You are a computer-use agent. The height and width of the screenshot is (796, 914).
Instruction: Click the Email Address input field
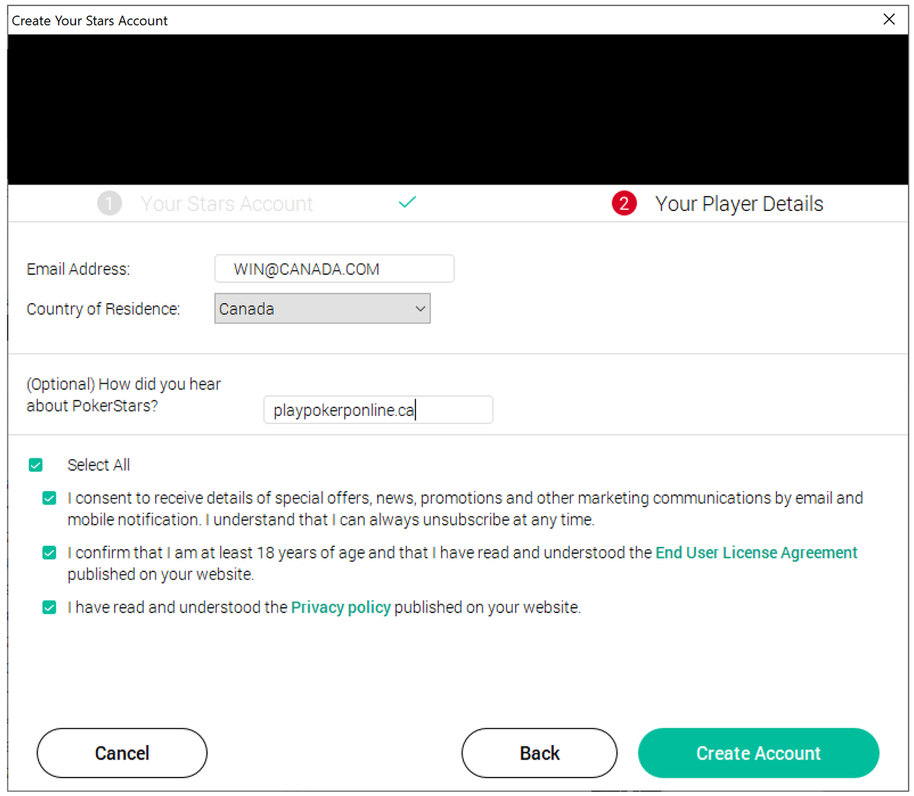(334, 269)
